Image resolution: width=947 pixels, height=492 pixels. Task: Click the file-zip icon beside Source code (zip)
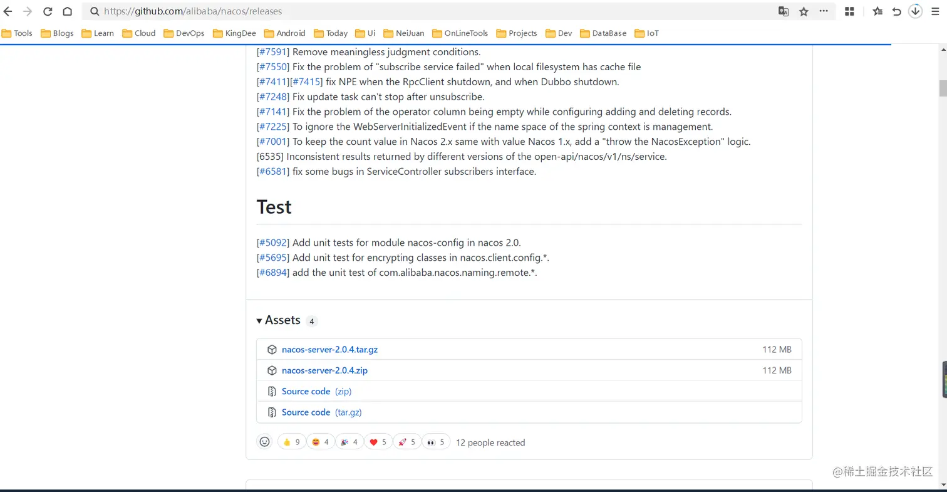click(x=272, y=392)
